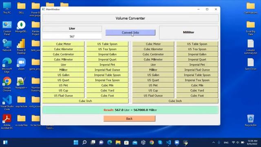261x147 pixels.
Task: Open the Network desktop icon
Action: 7,45
